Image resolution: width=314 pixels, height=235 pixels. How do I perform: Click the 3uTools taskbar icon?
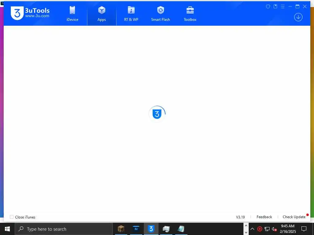pos(151,229)
